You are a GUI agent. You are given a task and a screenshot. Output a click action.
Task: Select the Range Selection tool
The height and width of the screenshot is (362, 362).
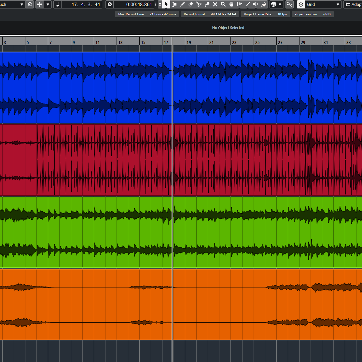point(174,4)
